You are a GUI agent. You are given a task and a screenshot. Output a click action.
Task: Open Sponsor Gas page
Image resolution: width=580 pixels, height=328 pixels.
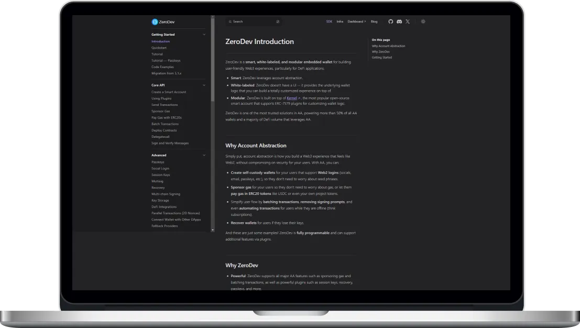160,111
